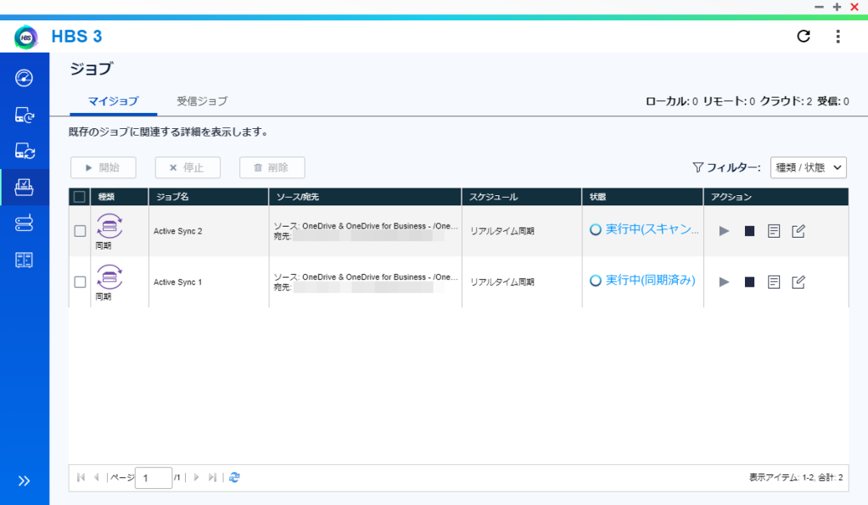Viewport: 868px width, 505px height.
Task: Select the Active Sync 1 job name
Action: click(x=177, y=282)
